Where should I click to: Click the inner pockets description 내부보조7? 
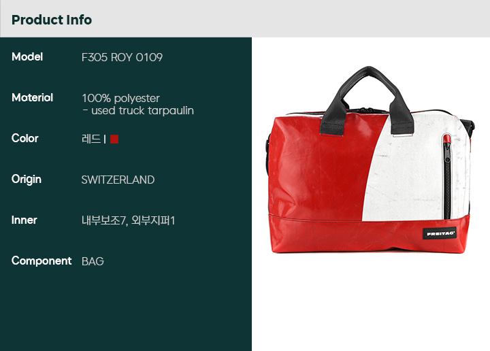click(104, 221)
